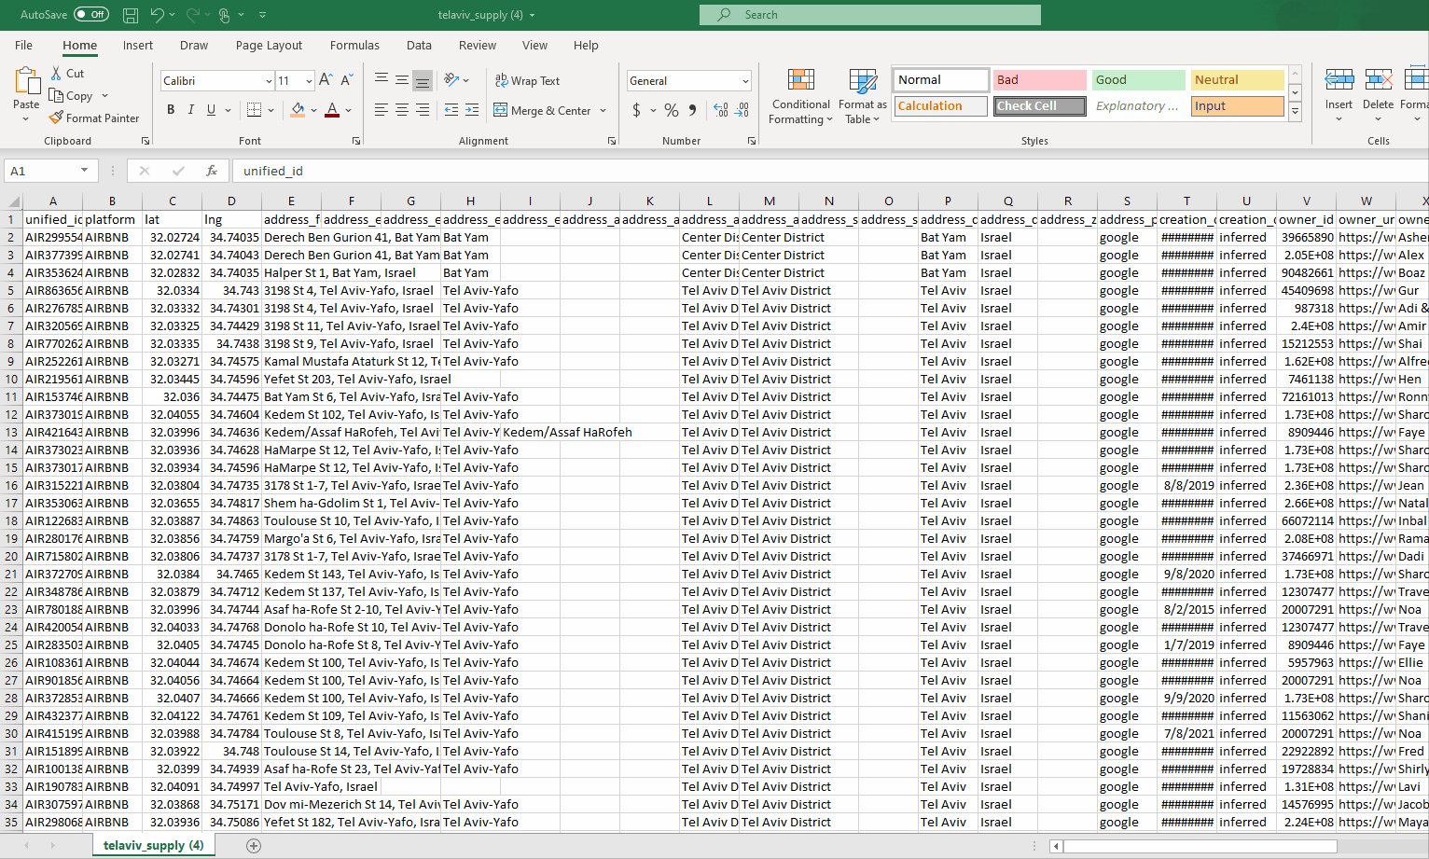Open Conditional Formatting menu
Image resolution: width=1429 pixels, height=859 pixels.
[800, 96]
